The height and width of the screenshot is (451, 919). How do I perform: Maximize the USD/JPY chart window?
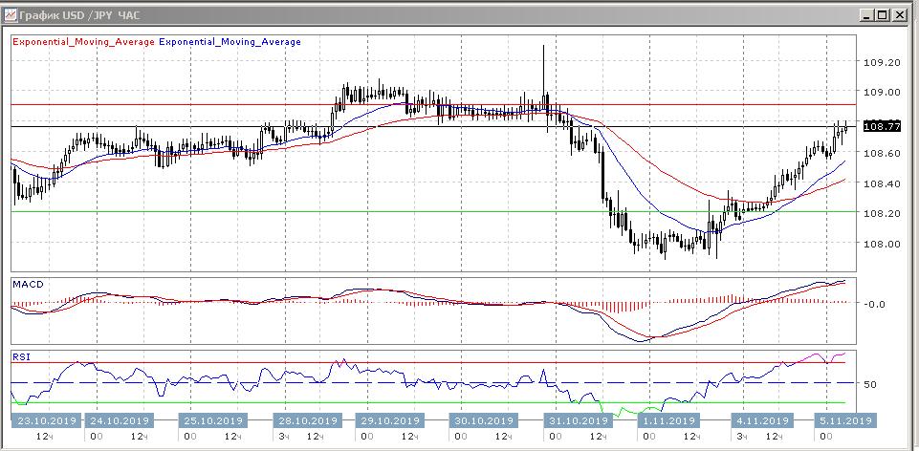pos(883,14)
